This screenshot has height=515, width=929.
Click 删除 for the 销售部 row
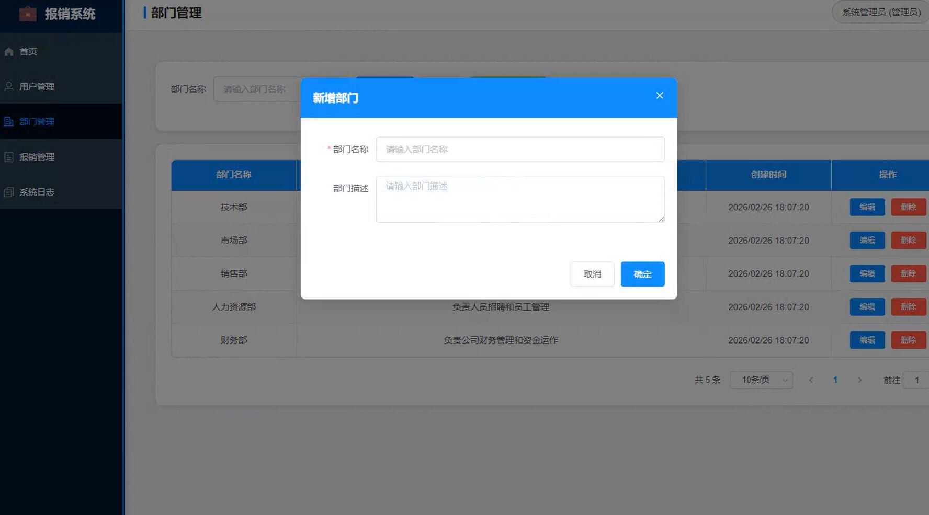point(908,273)
